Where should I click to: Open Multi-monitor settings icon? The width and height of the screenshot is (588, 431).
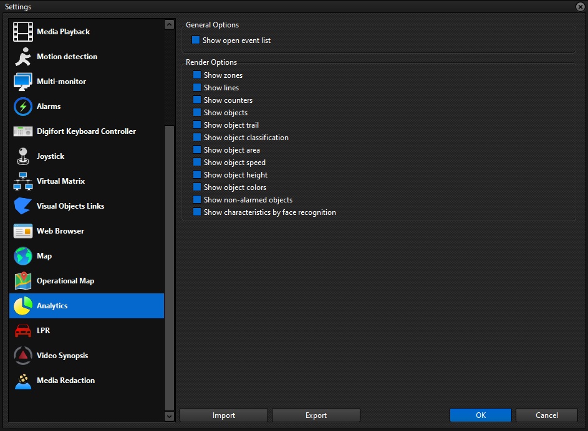pos(23,82)
